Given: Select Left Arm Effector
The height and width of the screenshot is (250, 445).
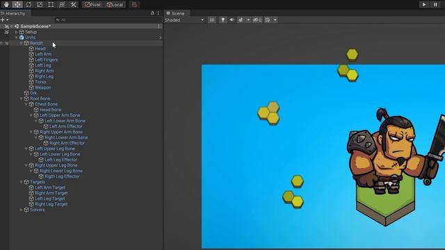Looking at the screenshot, I should pos(66,126).
